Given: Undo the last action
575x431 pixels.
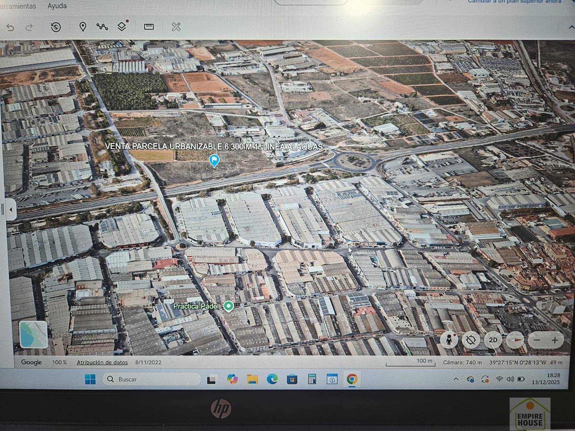Looking at the screenshot, I should click(x=10, y=27).
